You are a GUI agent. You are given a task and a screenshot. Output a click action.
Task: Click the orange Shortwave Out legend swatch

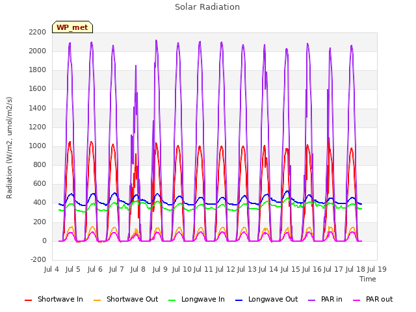point(97,300)
